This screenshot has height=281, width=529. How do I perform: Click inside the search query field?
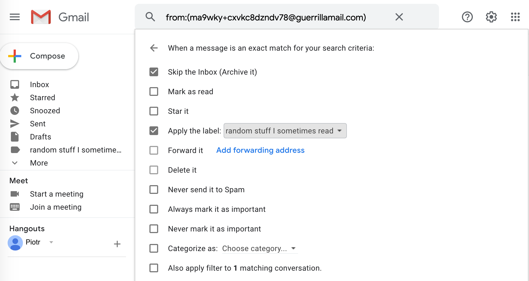pos(266,17)
